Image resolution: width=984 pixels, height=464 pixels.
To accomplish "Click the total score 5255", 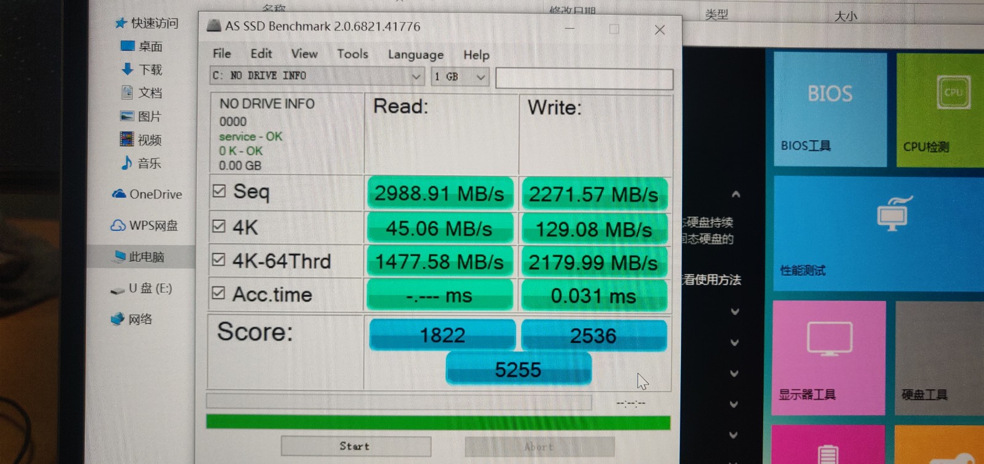I will pos(518,369).
